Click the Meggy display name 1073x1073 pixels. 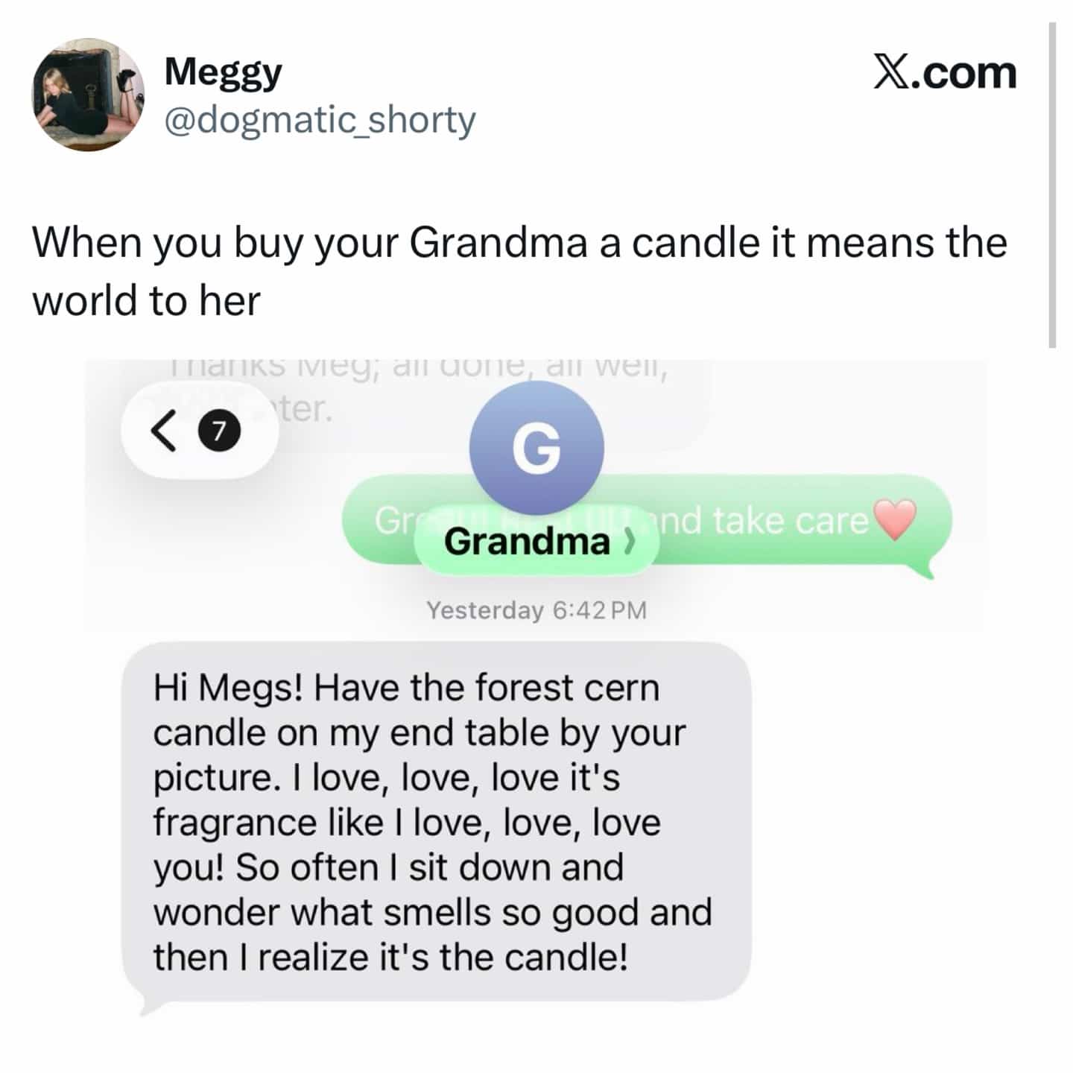click(x=223, y=72)
